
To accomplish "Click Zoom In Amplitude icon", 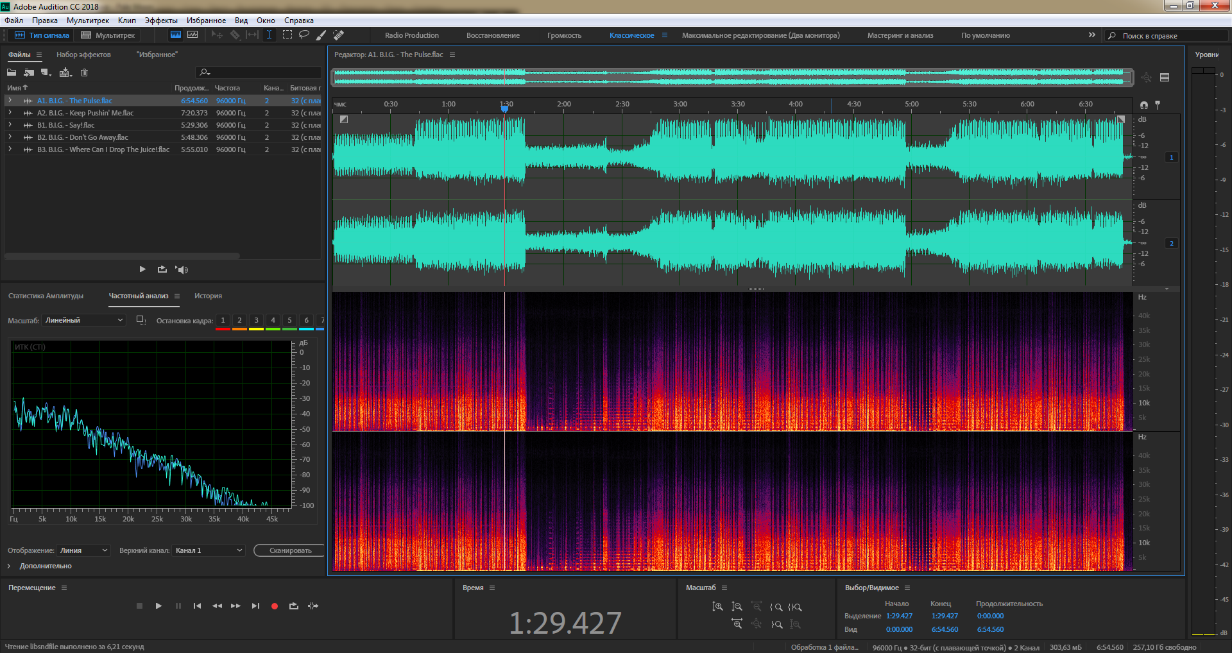I will coord(717,607).
